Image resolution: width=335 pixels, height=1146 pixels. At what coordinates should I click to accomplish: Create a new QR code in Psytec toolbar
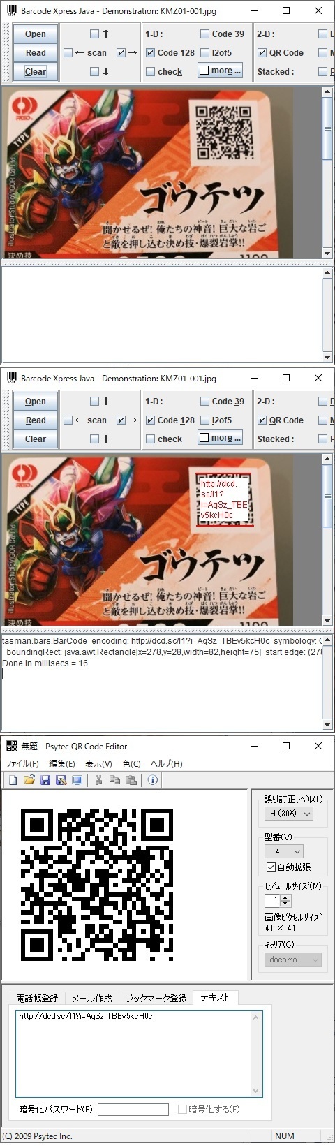[13, 780]
